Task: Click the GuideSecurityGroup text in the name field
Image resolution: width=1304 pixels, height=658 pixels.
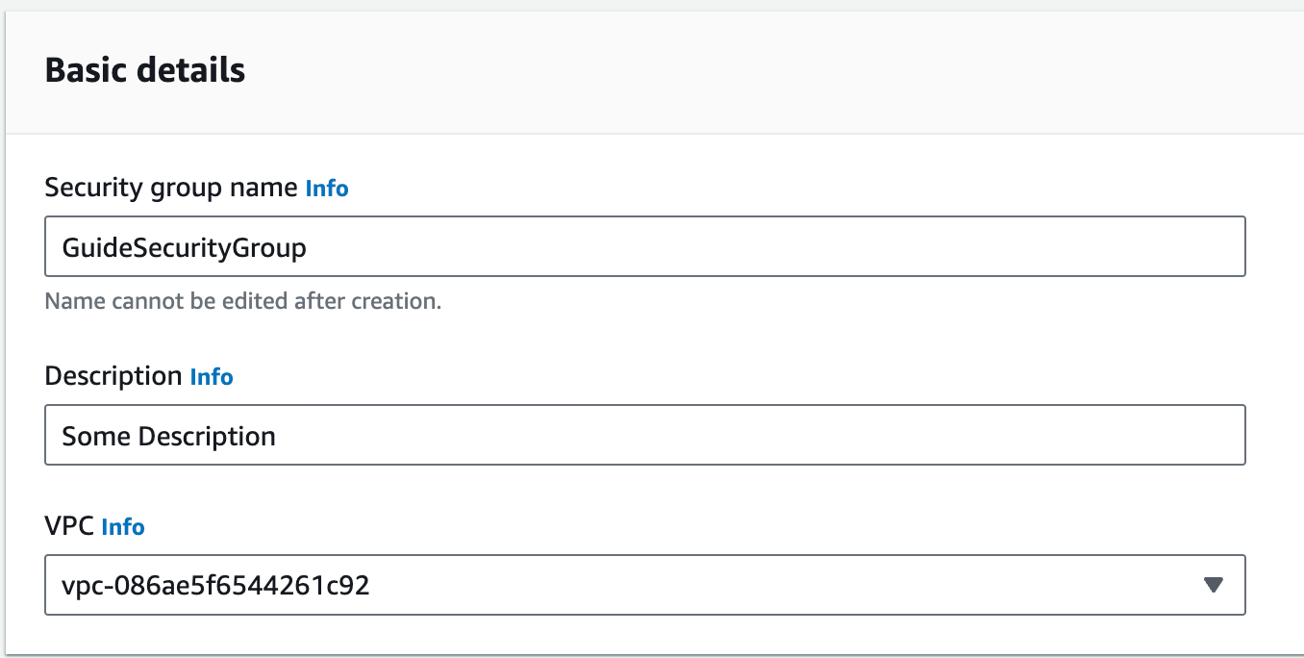Action: click(x=184, y=248)
